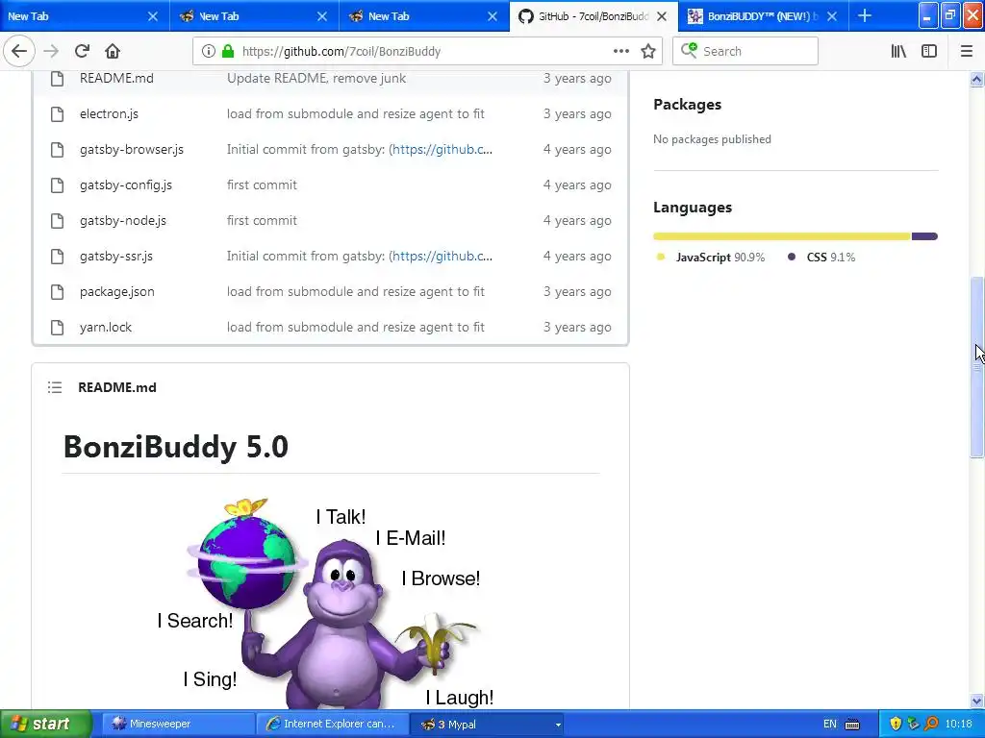This screenshot has width=985, height=738.
Task: Select the GitHub 7coil/BonziBuddy tab
Action: [584, 16]
